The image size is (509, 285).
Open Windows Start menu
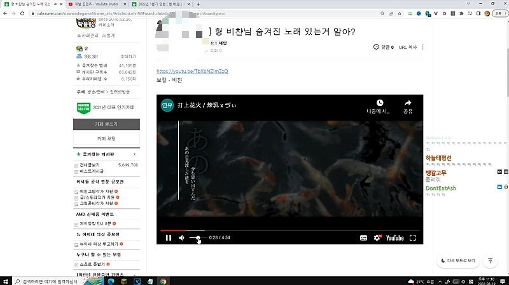click(x=6, y=281)
